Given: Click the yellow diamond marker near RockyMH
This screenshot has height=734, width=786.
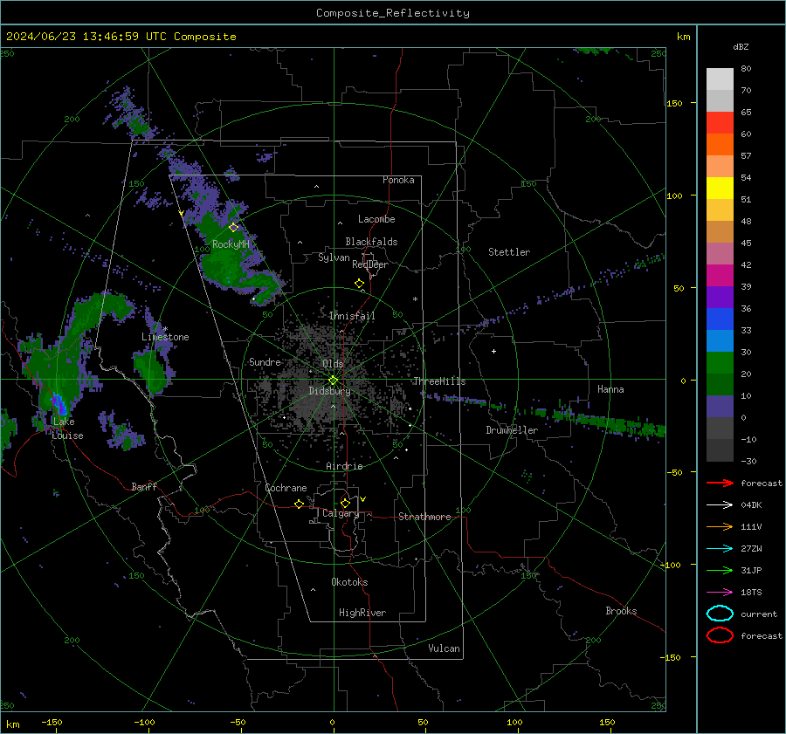Looking at the screenshot, I should point(233,228).
